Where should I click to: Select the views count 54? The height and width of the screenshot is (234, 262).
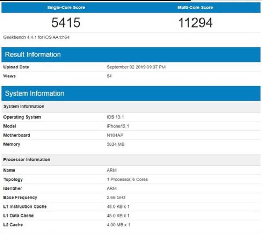click(109, 76)
